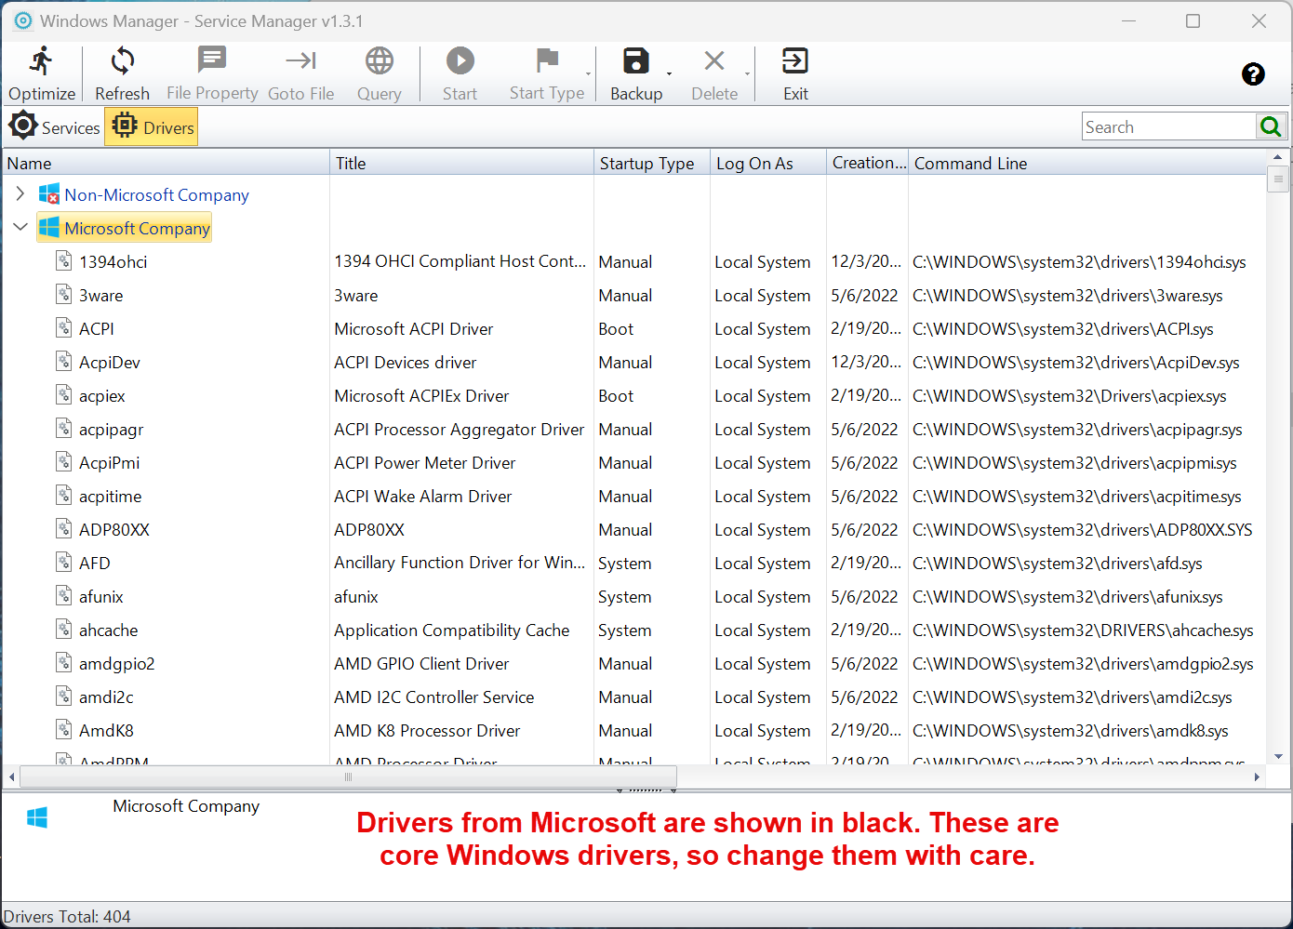
Task: Click the Start Type flag icon
Action: click(x=547, y=61)
